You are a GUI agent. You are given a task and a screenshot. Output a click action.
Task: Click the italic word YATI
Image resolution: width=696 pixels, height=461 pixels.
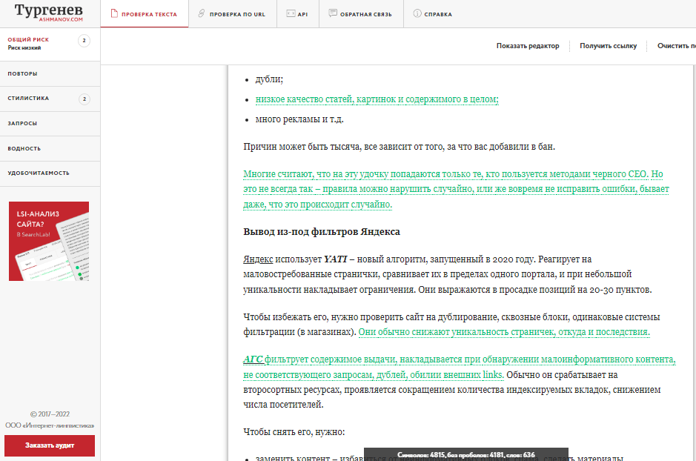pos(335,259)
